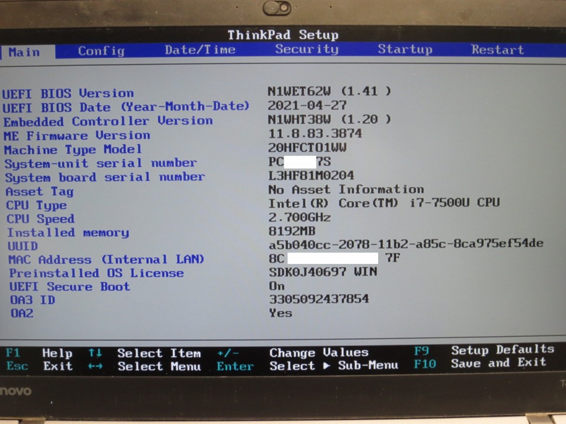The height and width of the screenshot is (424, 566).
Task: Click the 2.700GHz value
Action: 300,217
